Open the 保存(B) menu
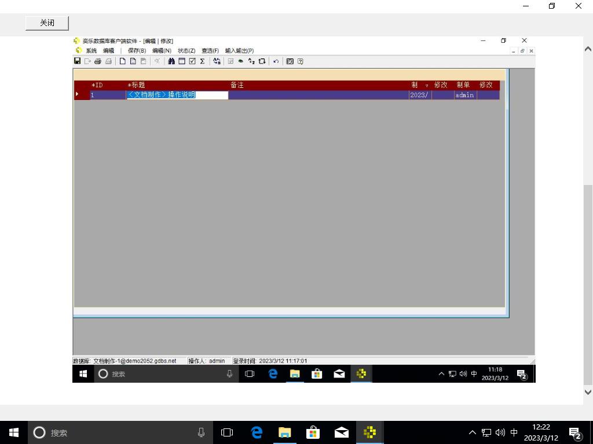593x444 pixels. coord(137,51)
